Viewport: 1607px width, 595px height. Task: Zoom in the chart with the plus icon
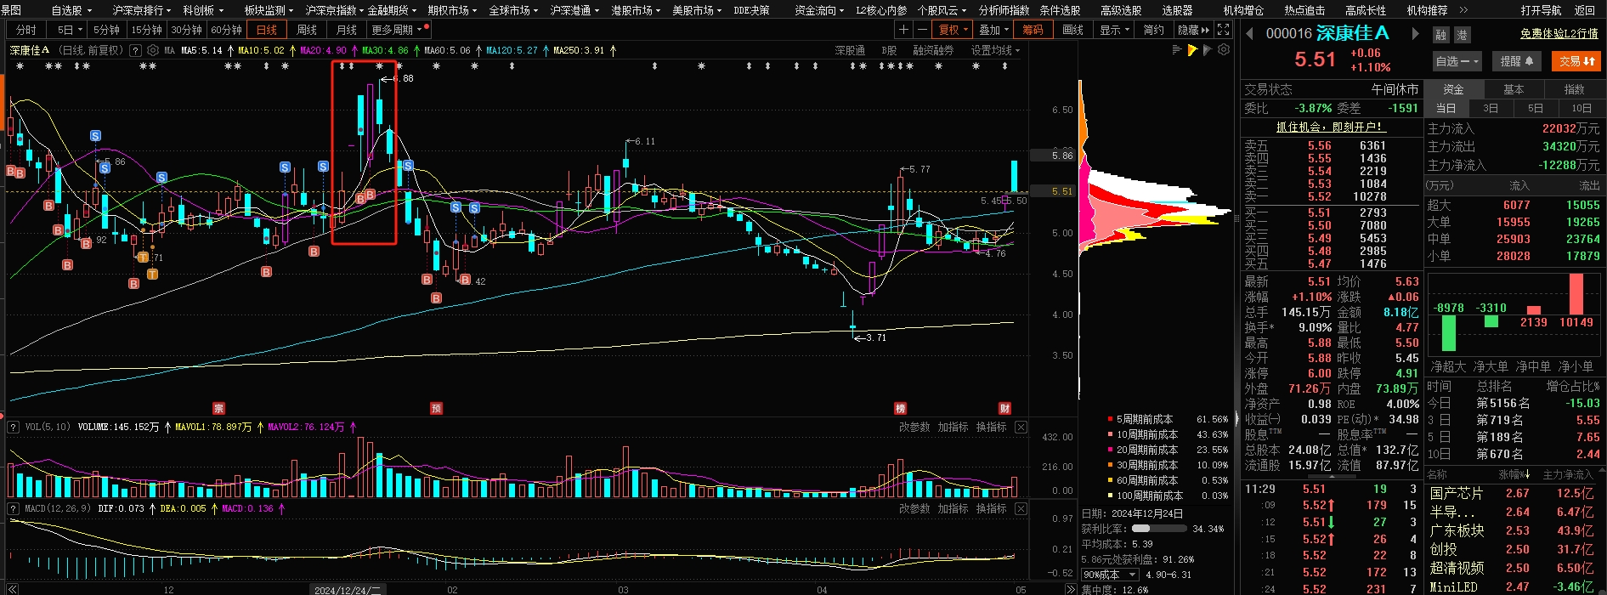(x=903, y=30)
